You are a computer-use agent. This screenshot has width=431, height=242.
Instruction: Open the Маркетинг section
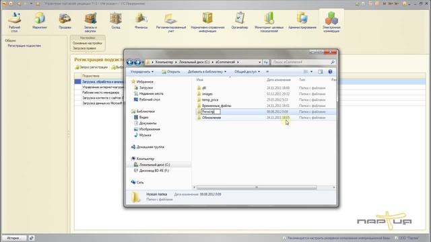click(40, 21)
